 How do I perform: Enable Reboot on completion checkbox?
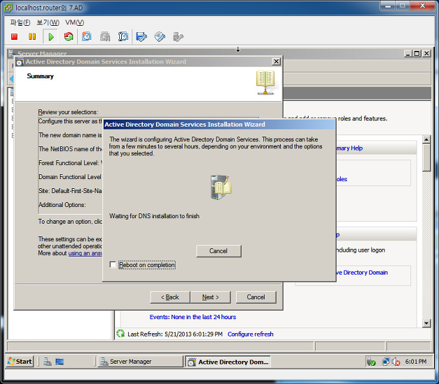[x=113, y=265]
